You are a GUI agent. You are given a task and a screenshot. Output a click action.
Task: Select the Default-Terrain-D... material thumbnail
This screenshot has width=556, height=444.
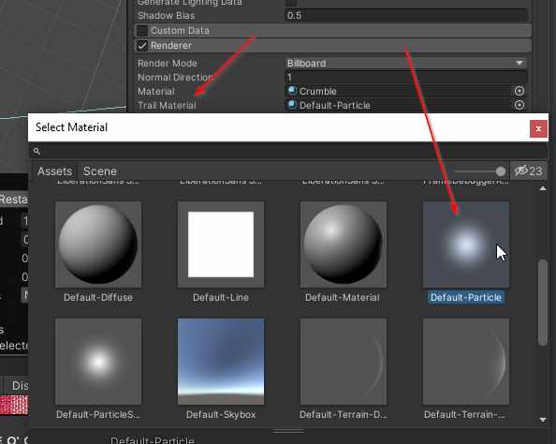[344, 362]
